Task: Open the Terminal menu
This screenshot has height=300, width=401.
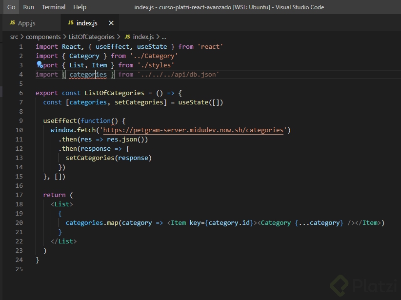Action: pos(54,7)
